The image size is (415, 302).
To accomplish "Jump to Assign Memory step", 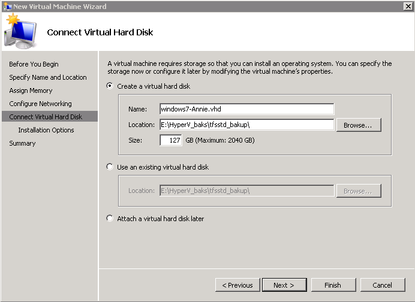I will (31, 90).
